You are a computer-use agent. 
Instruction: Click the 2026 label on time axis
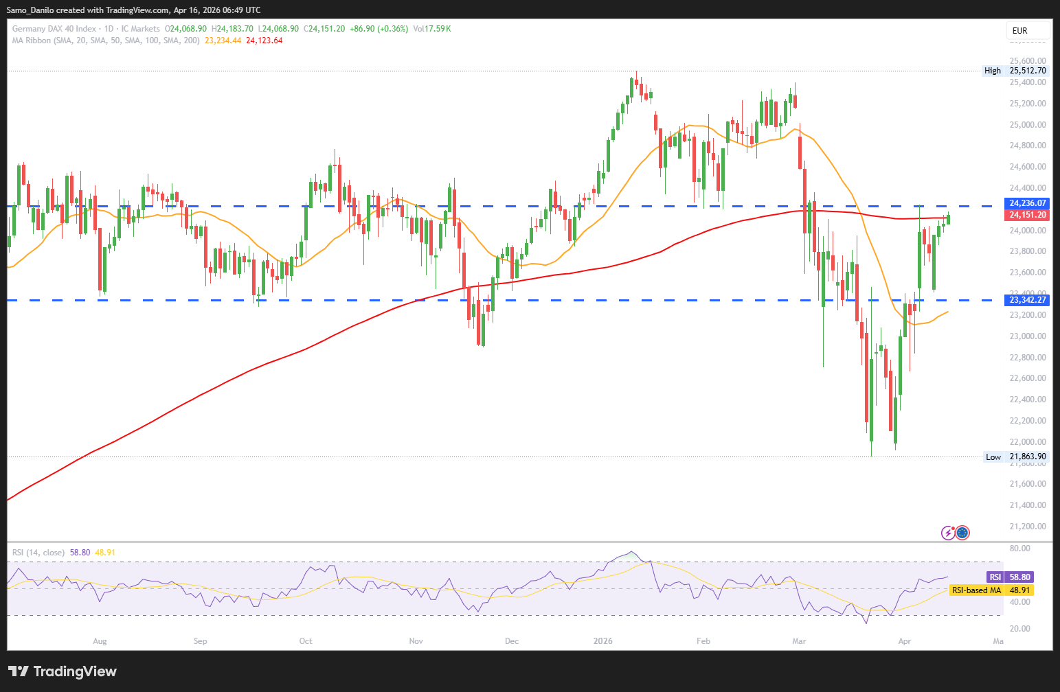point(602,641)
